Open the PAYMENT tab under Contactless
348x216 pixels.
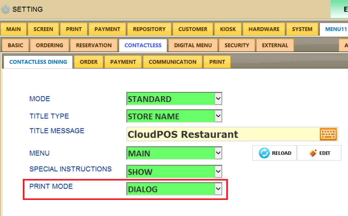123,62
